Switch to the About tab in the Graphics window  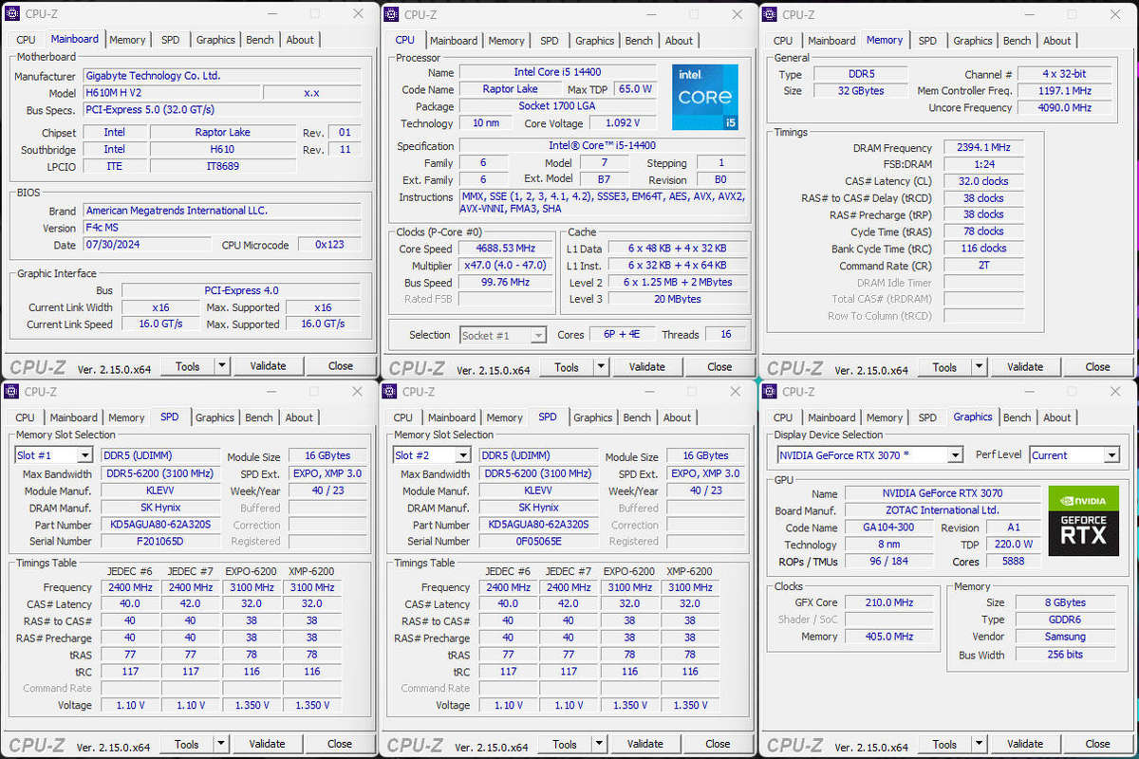1057,417
